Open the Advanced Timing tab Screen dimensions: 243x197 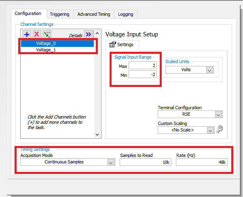pos(94,14)
